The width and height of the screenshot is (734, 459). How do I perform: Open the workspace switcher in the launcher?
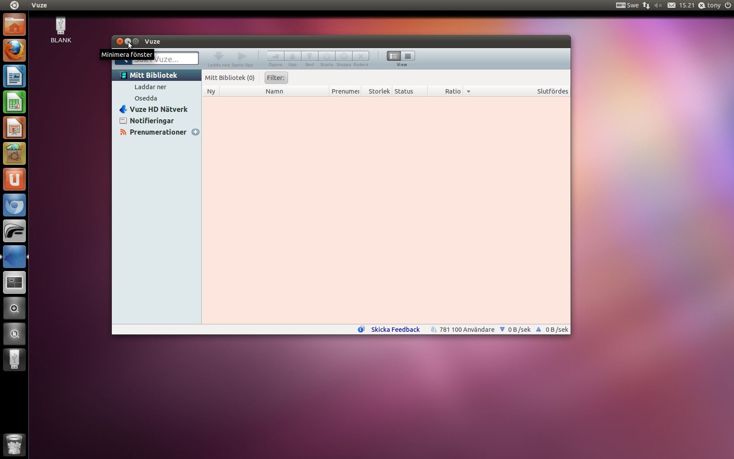click(14, 283)
